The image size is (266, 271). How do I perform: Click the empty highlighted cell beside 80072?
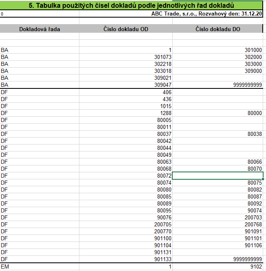[x=217, y=176]
